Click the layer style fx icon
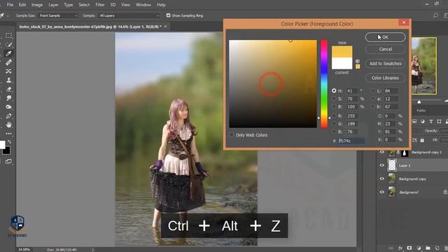Screen dimensions: 448x252 tap(400, 248)
